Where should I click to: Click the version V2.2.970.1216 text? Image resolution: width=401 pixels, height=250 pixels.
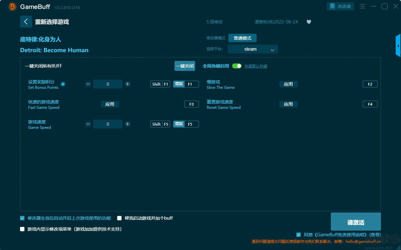pos(67,7)
